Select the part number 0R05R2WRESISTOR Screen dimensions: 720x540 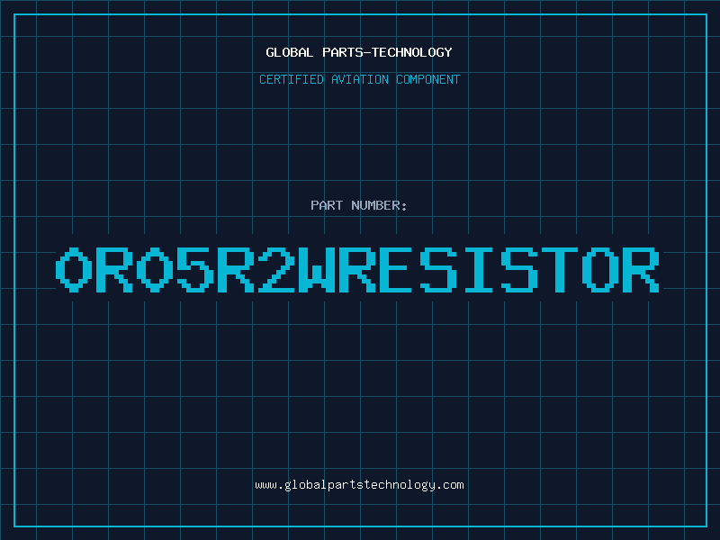(357, 270)
